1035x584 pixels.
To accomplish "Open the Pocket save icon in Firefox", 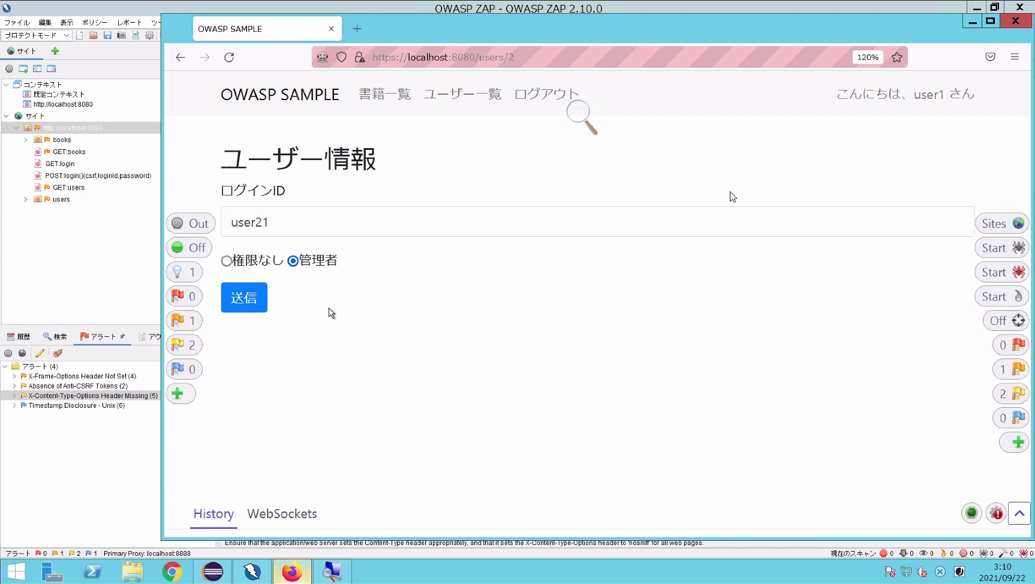I will click(x=990, y=57).
